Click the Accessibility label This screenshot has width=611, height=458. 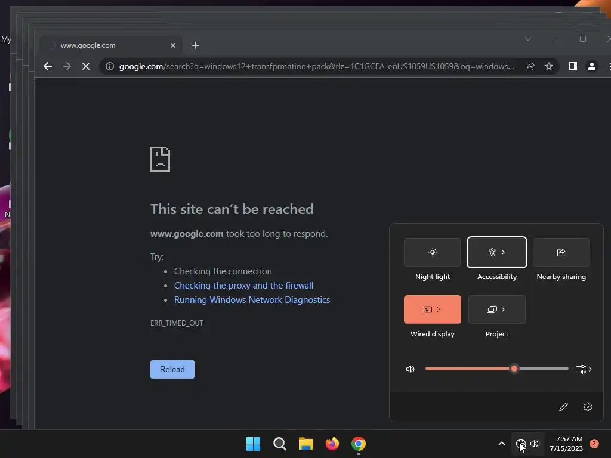[x=497, y=277]
